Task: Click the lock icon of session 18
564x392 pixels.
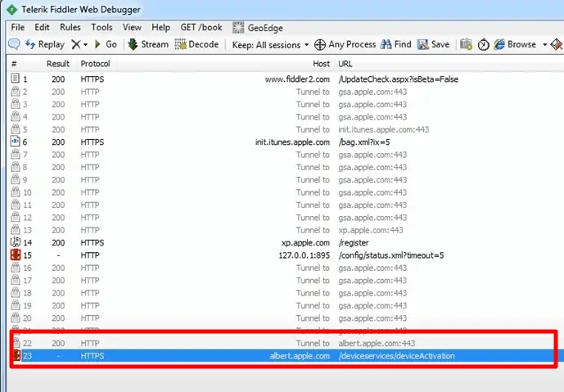Action: pos(15,292)
